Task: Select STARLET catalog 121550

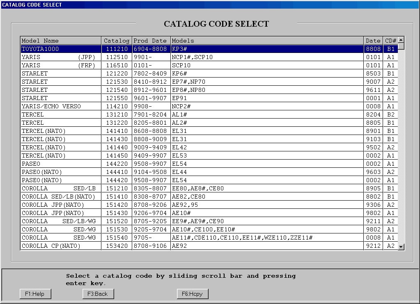Action: pyautogui.click(x=209, y=98)
